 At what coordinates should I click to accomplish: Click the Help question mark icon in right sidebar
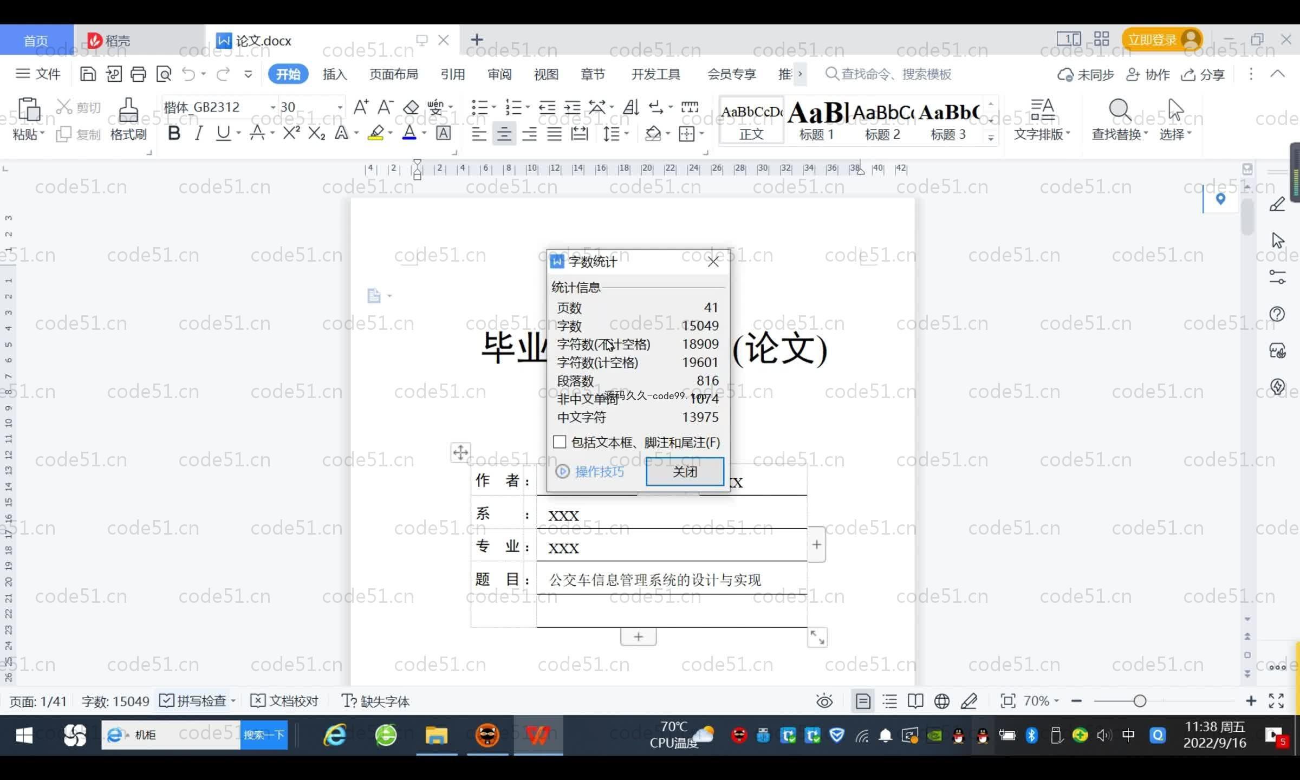[x=1277, y=314]
